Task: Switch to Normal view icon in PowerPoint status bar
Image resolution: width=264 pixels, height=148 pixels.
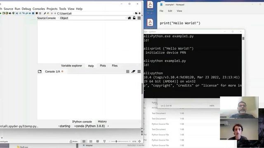Action: [84, 141]
